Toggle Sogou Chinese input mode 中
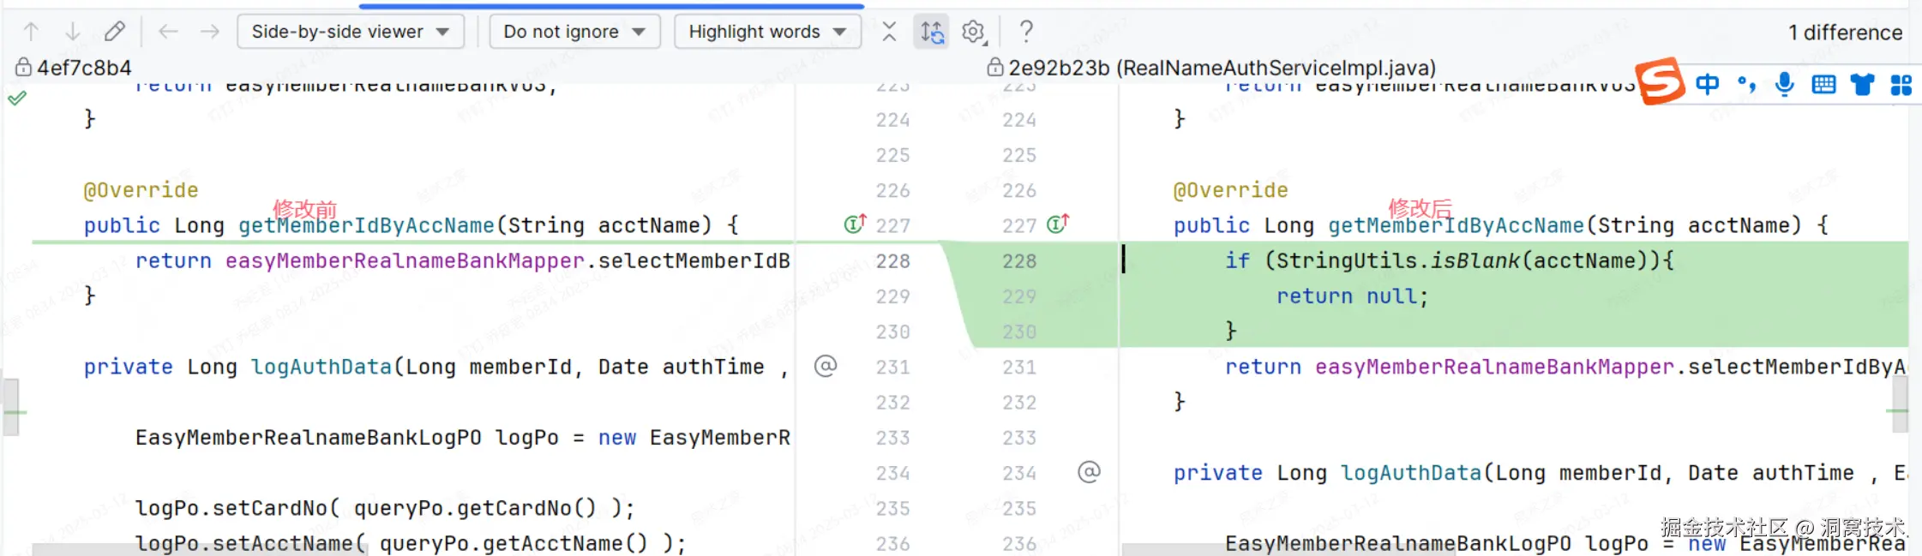This screenshot has height=556, width=1922. point(1707,84)
